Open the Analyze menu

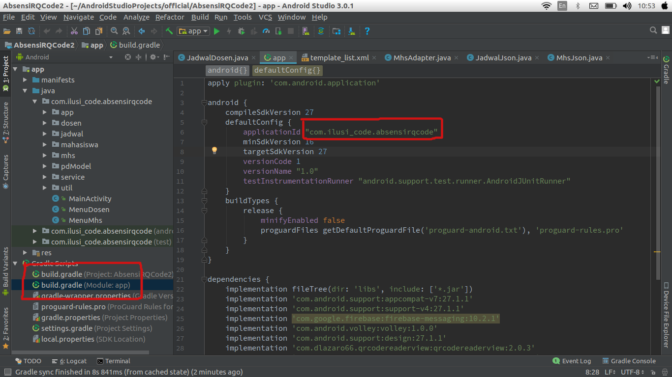[x=136, y=17]
